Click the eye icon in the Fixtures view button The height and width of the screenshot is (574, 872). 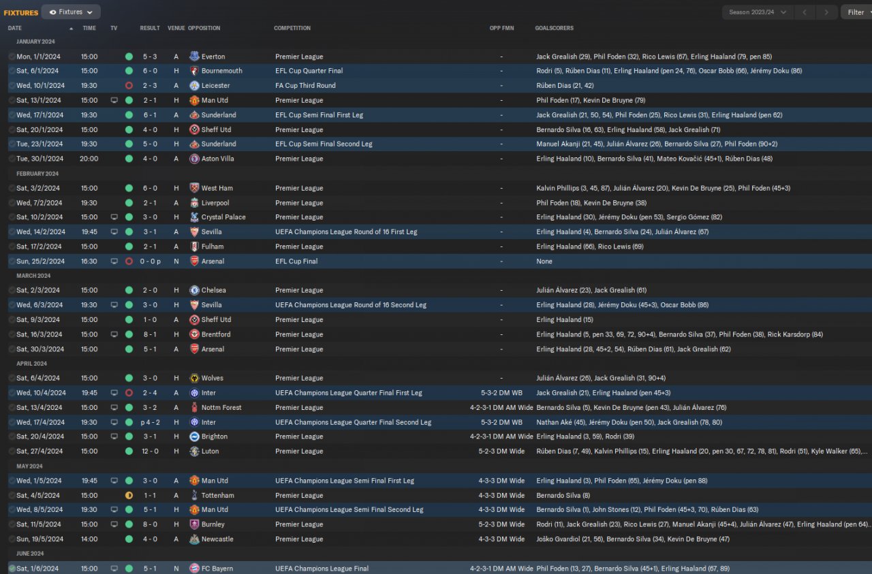[53, 12]
